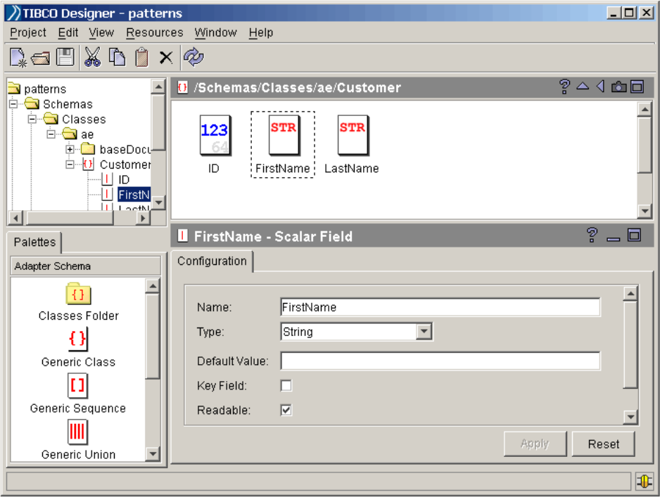
Task: Switch to the Configuration tab
Action: click(212, 261)
